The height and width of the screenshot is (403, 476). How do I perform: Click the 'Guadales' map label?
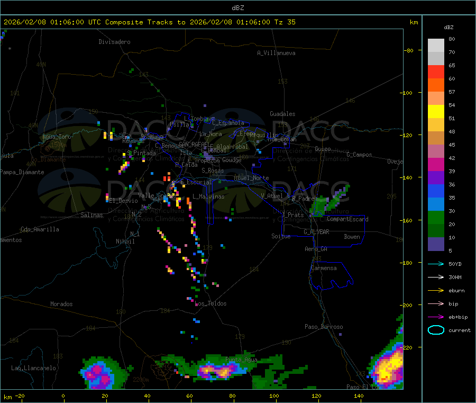pos(282,114)
